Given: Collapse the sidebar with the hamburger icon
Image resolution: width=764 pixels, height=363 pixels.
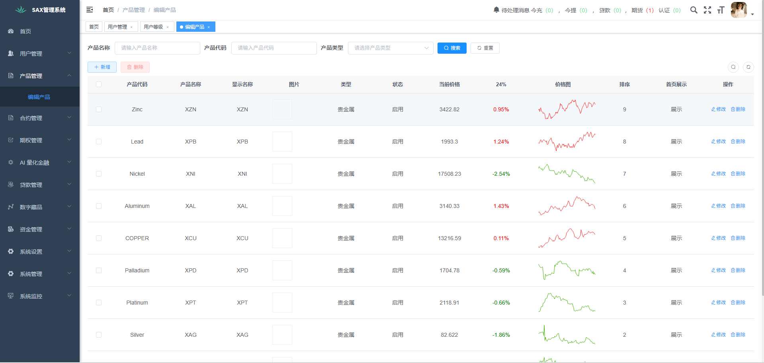Looking at the screenshot, I should point(90,10).
